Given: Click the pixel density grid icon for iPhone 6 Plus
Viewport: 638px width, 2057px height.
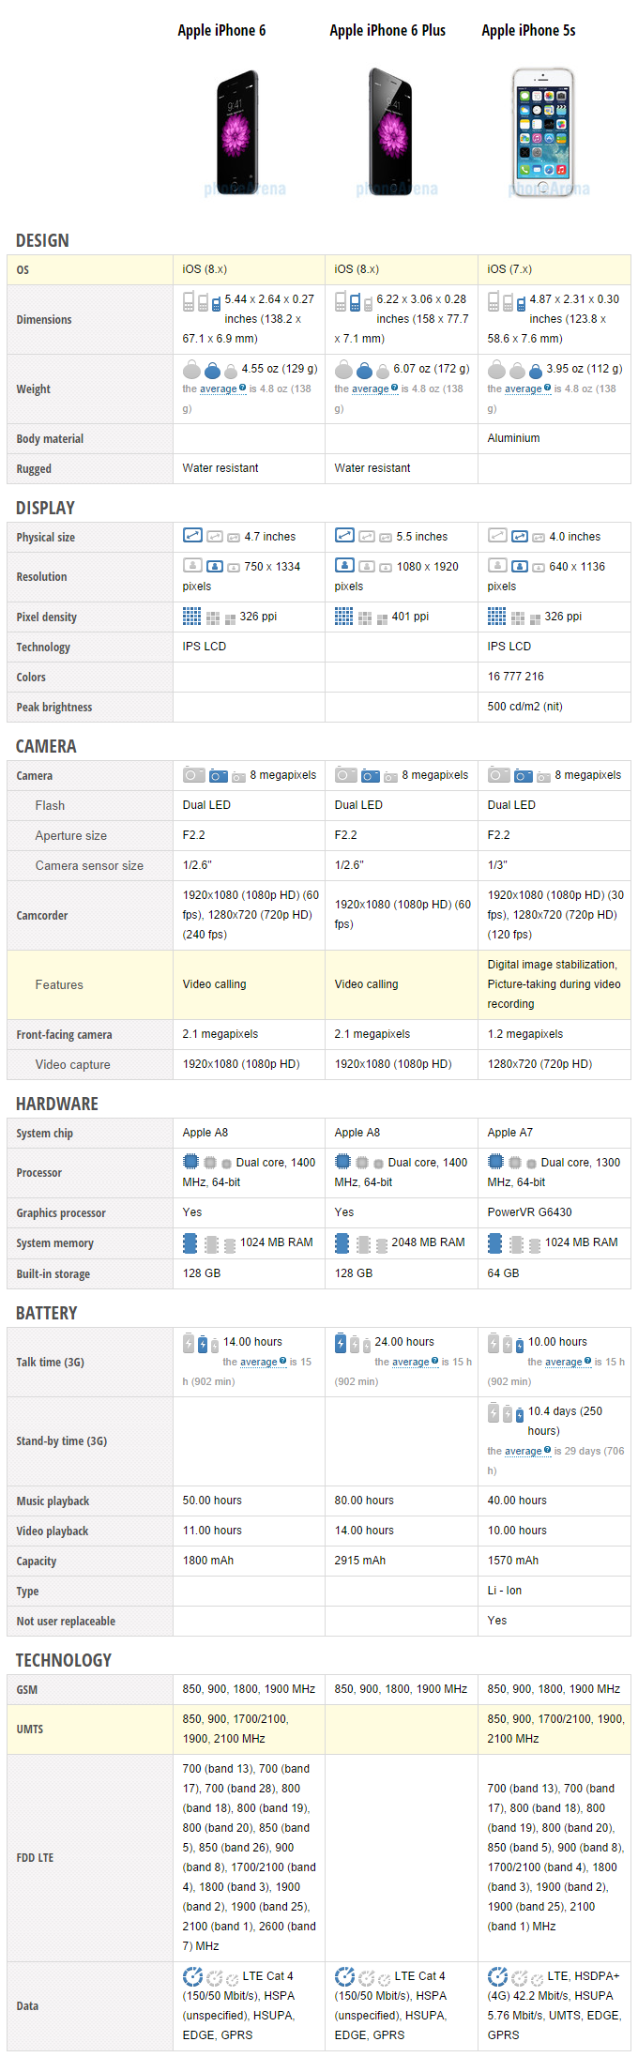Looking at the screenshot, I should (343, 616).
